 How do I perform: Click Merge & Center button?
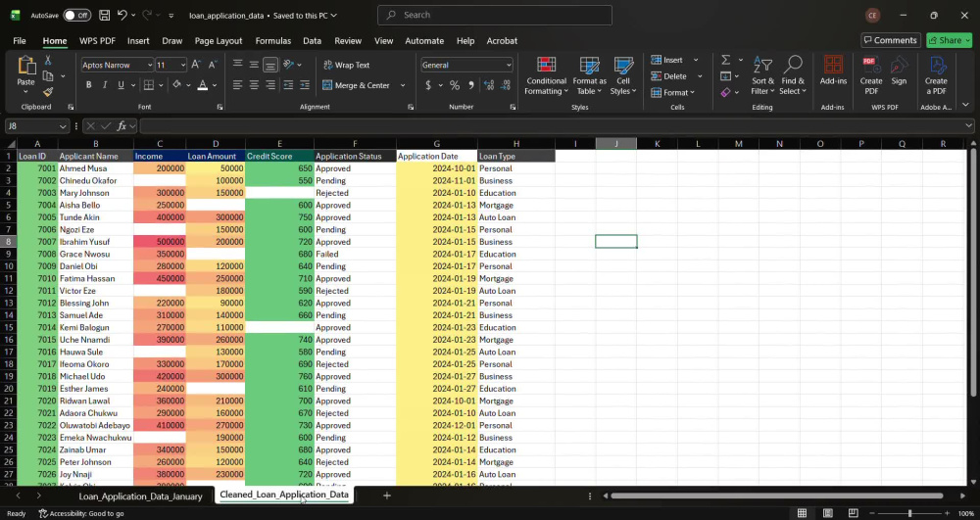click(x=357, y=85)
